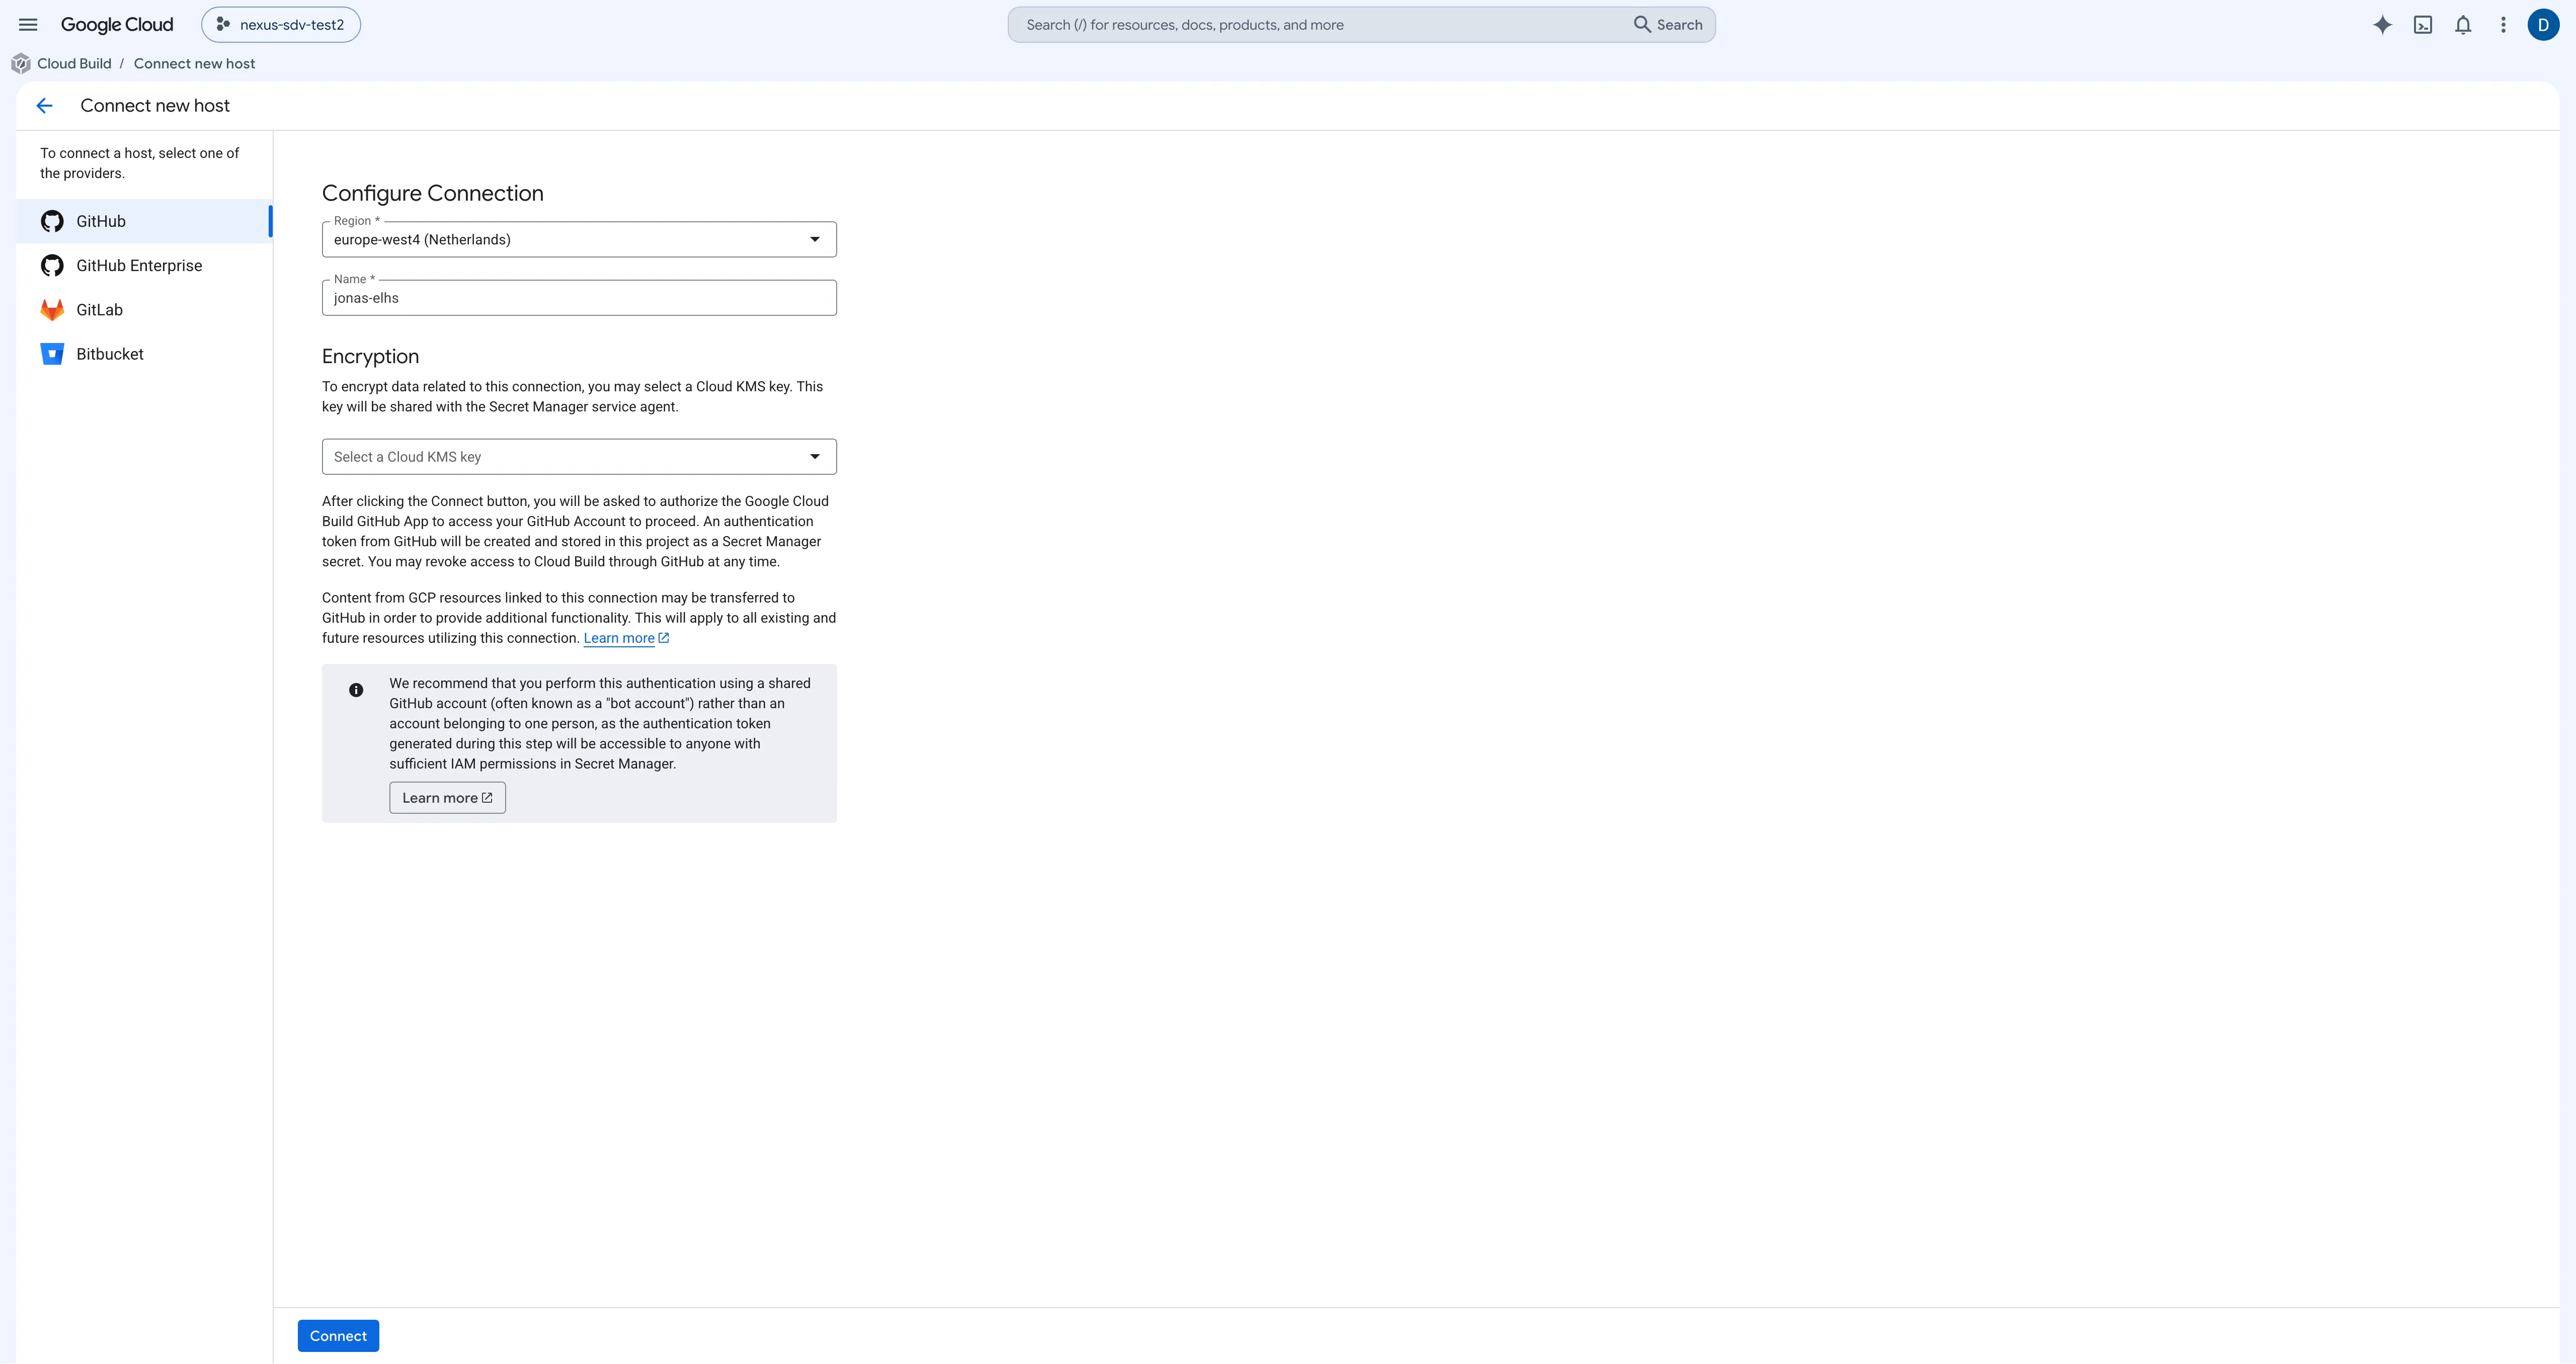
Task: Open the Gemini AI assistant sparkle icon
Action: [2382, 25]
